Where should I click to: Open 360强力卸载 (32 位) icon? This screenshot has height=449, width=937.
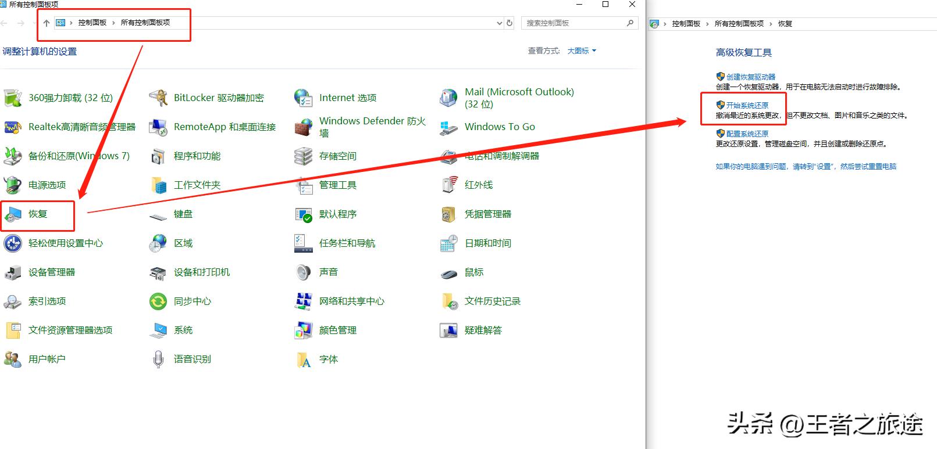click(13, 98)
